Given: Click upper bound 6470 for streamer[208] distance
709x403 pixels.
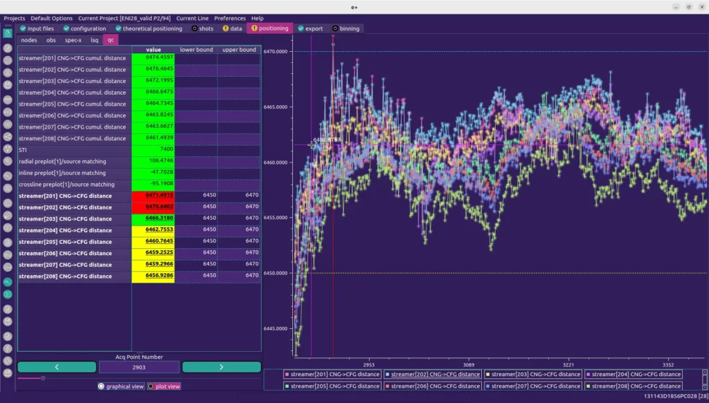Looking at the screenshot, I should pyautogui.click(x=239, y=276).
